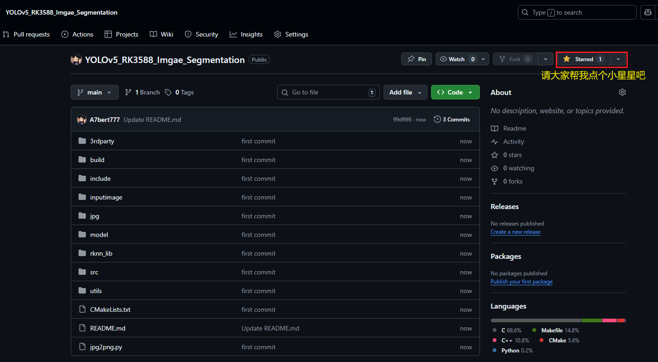Image resolution: width=658 pixels, height=362 pixels.
Task: Go to the Security tab
Action: 201,34
